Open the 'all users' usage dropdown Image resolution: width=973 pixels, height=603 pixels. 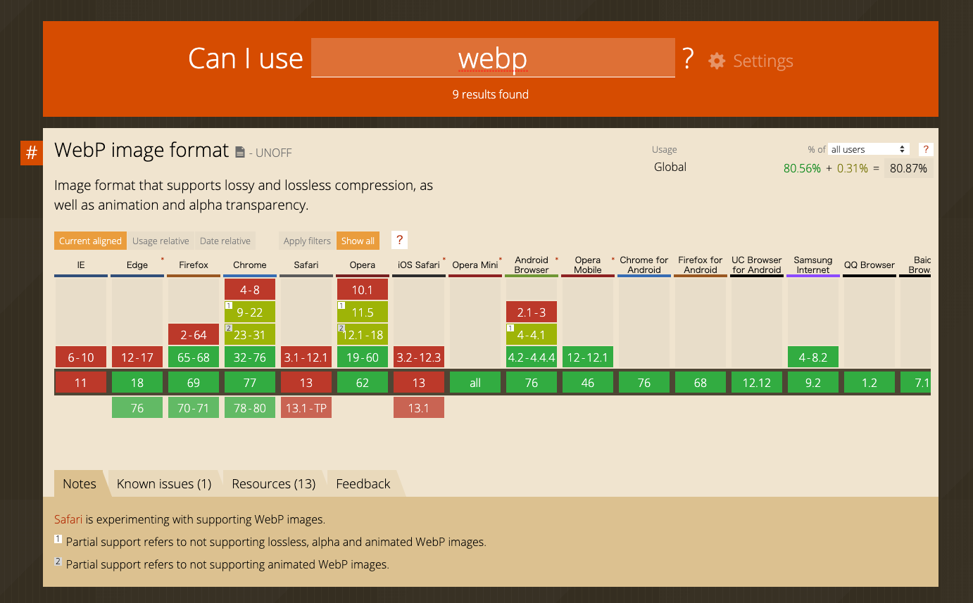(x=868, y=149)
